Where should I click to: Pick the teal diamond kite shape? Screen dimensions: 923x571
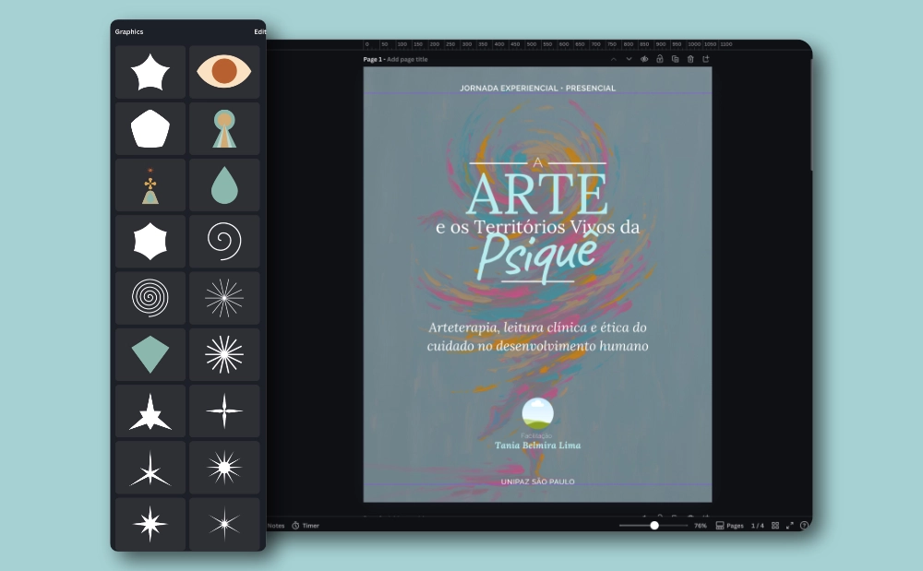150,354
